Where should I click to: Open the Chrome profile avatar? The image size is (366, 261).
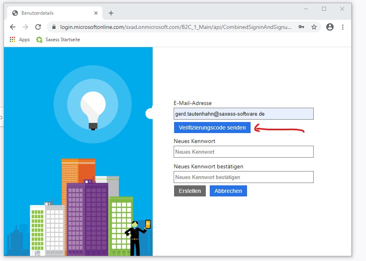[330, 27]
